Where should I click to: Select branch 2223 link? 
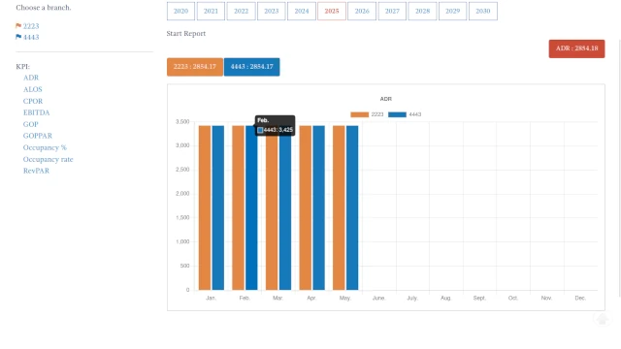pos(31,26)
